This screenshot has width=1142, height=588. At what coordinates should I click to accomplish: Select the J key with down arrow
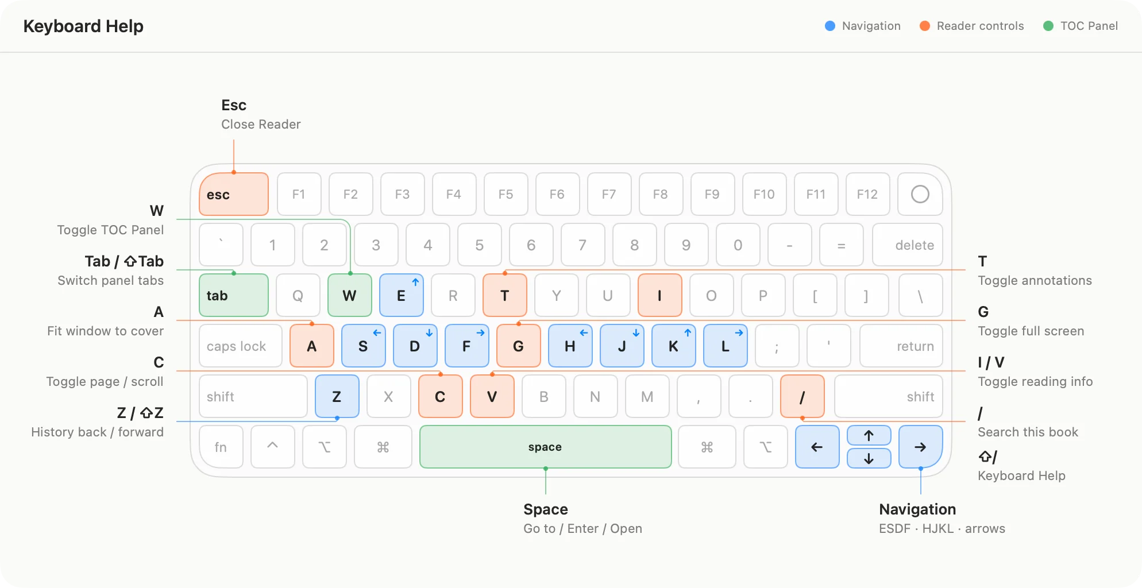point(622,346)
